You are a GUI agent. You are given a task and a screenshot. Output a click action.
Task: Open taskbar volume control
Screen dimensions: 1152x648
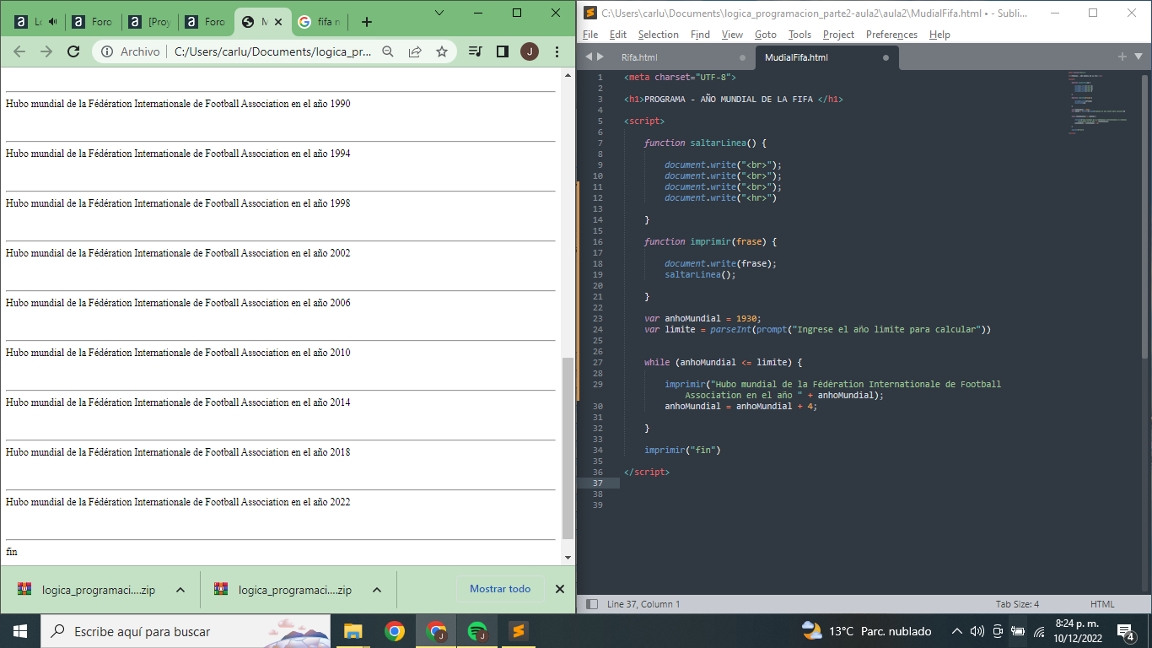point(977,631)
